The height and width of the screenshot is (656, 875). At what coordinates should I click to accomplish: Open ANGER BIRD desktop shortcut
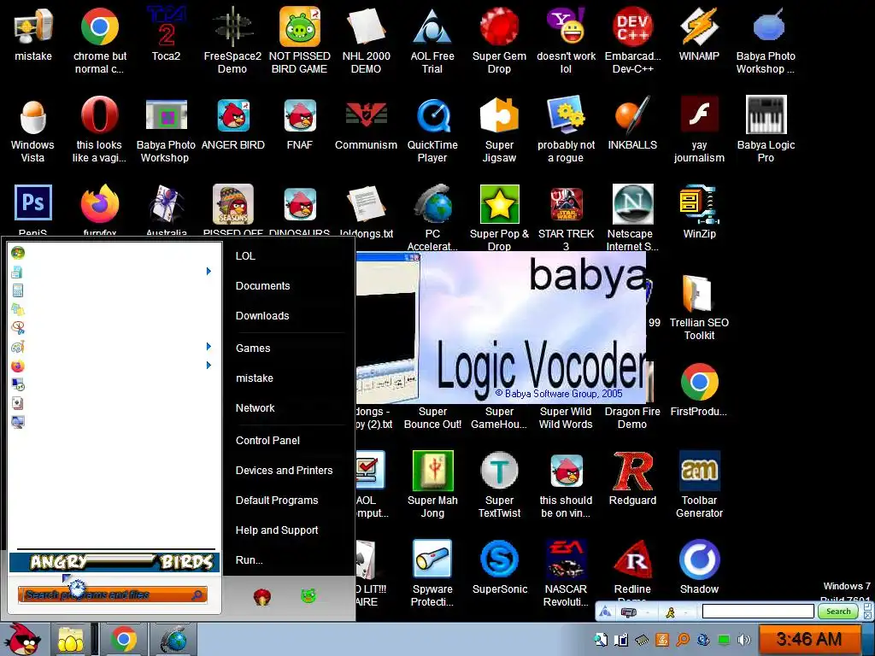coord(233,115)
